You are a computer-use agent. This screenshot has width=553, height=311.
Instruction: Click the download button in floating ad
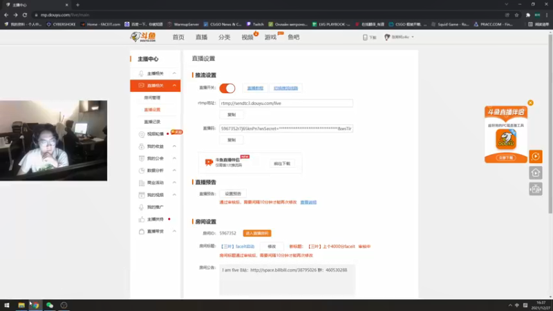pos(506,158)
